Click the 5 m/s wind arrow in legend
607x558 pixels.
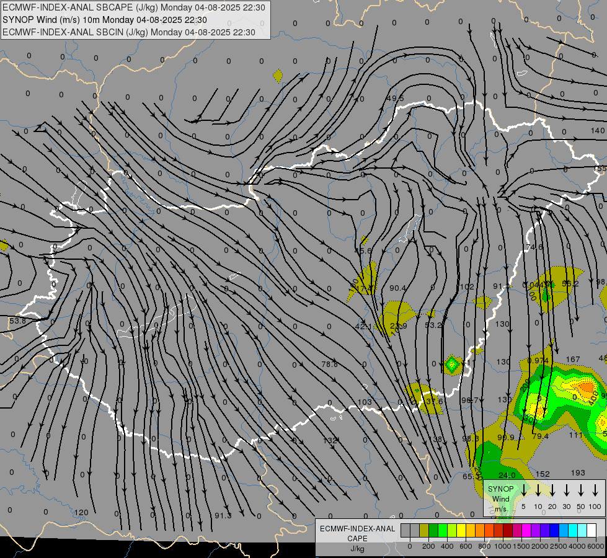(524, 490)
